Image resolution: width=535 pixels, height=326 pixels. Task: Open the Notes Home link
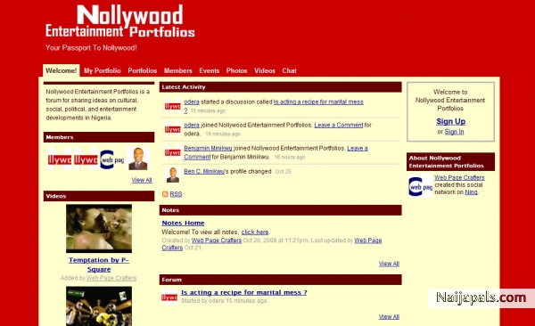(x=183, y=223)
